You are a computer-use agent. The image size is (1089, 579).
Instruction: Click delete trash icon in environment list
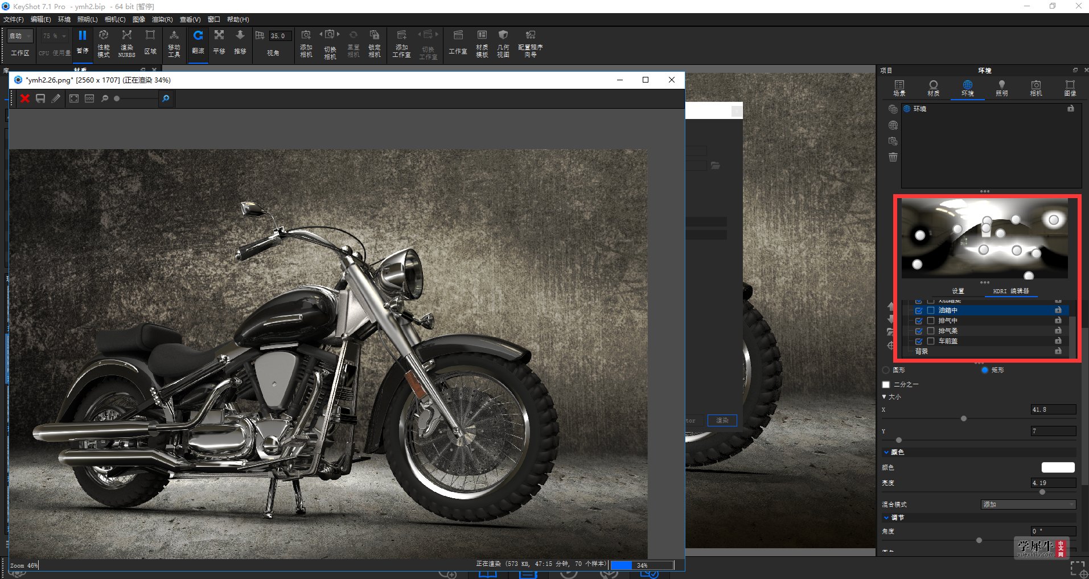(893, 157)
